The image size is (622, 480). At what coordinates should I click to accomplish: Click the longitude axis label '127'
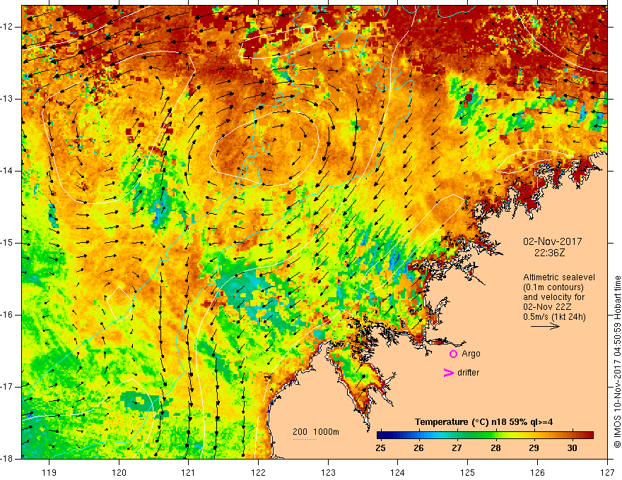point(607,472)
